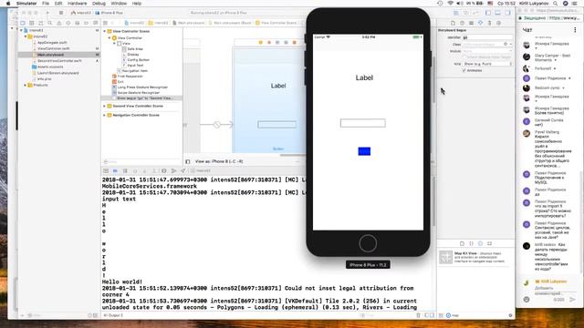Expand the Second View Controller Scene

coord(105,106)
